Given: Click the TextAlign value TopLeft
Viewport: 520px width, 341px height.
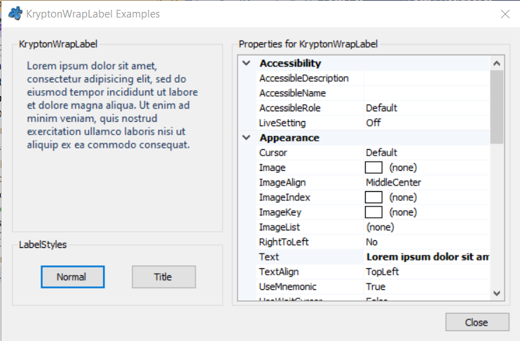Looking at the screenshot, I should point(382,272).
